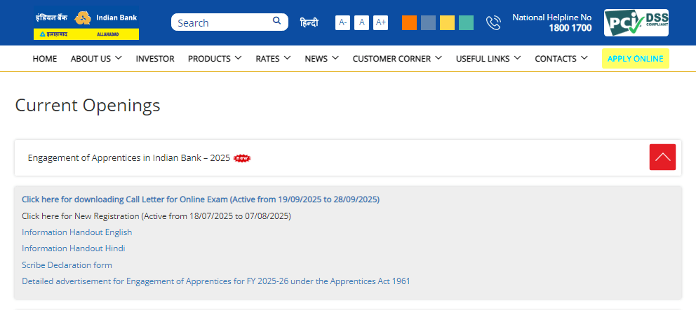696x310 pixels.
Task: Select the yellow color theme swatch
Action: point(448,22)
